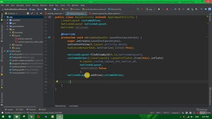Open File Explorer from the taskbar
Image resolution: width=212 pixels, height=119 pixels.
coord(17,117)
